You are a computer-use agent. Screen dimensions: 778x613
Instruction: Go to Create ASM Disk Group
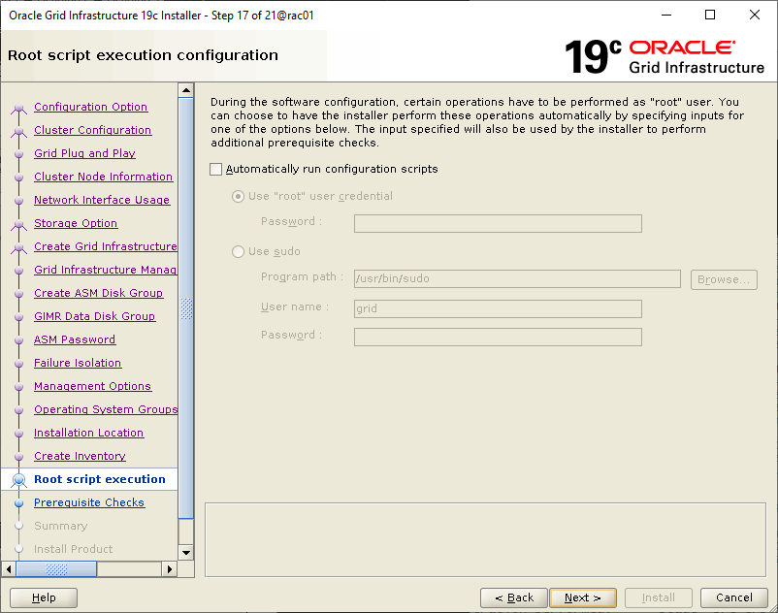[x=98, y=293]
